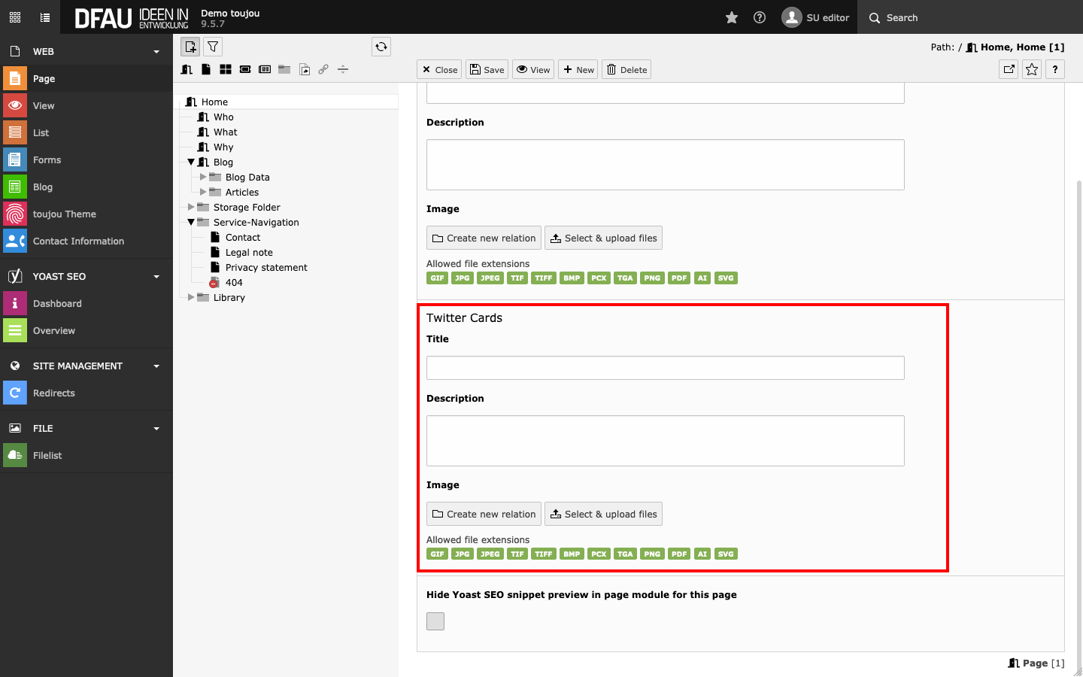
Task: Collapse the Blog page tree node
Action: pyautogui.click(x=191, y=162)
